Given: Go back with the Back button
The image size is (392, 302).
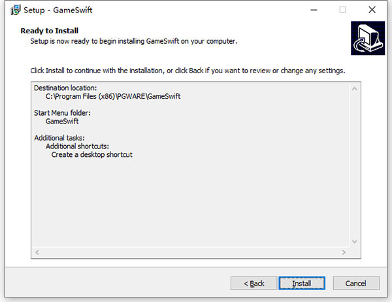Looking at the screenshot, I should coord(253,283).
